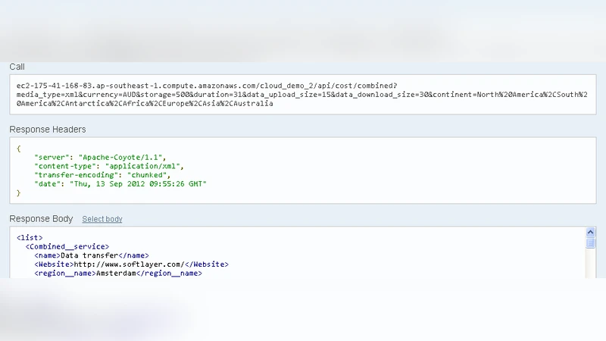This screenshot has width=606, height=341.
Task: Click the "Call" section heading
Action: [17, 67]
